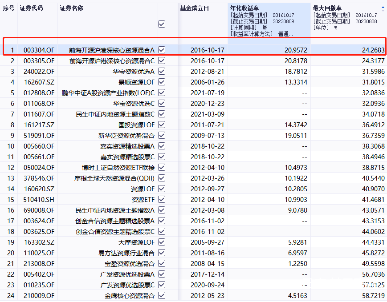Toggle checkbox for 新华泛资源优势混合

[162, 135]
